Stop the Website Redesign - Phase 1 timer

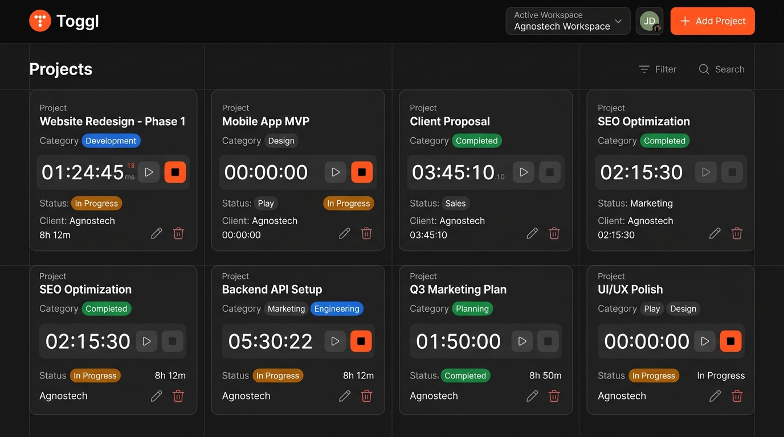click(x=175, y=172)
